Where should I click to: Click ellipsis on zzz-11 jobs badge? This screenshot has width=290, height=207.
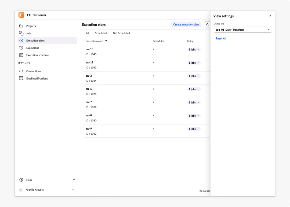198,63
